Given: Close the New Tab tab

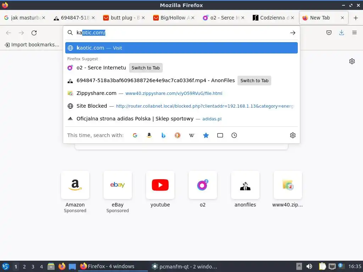Looking at the screenshot, I should [342, 18].
